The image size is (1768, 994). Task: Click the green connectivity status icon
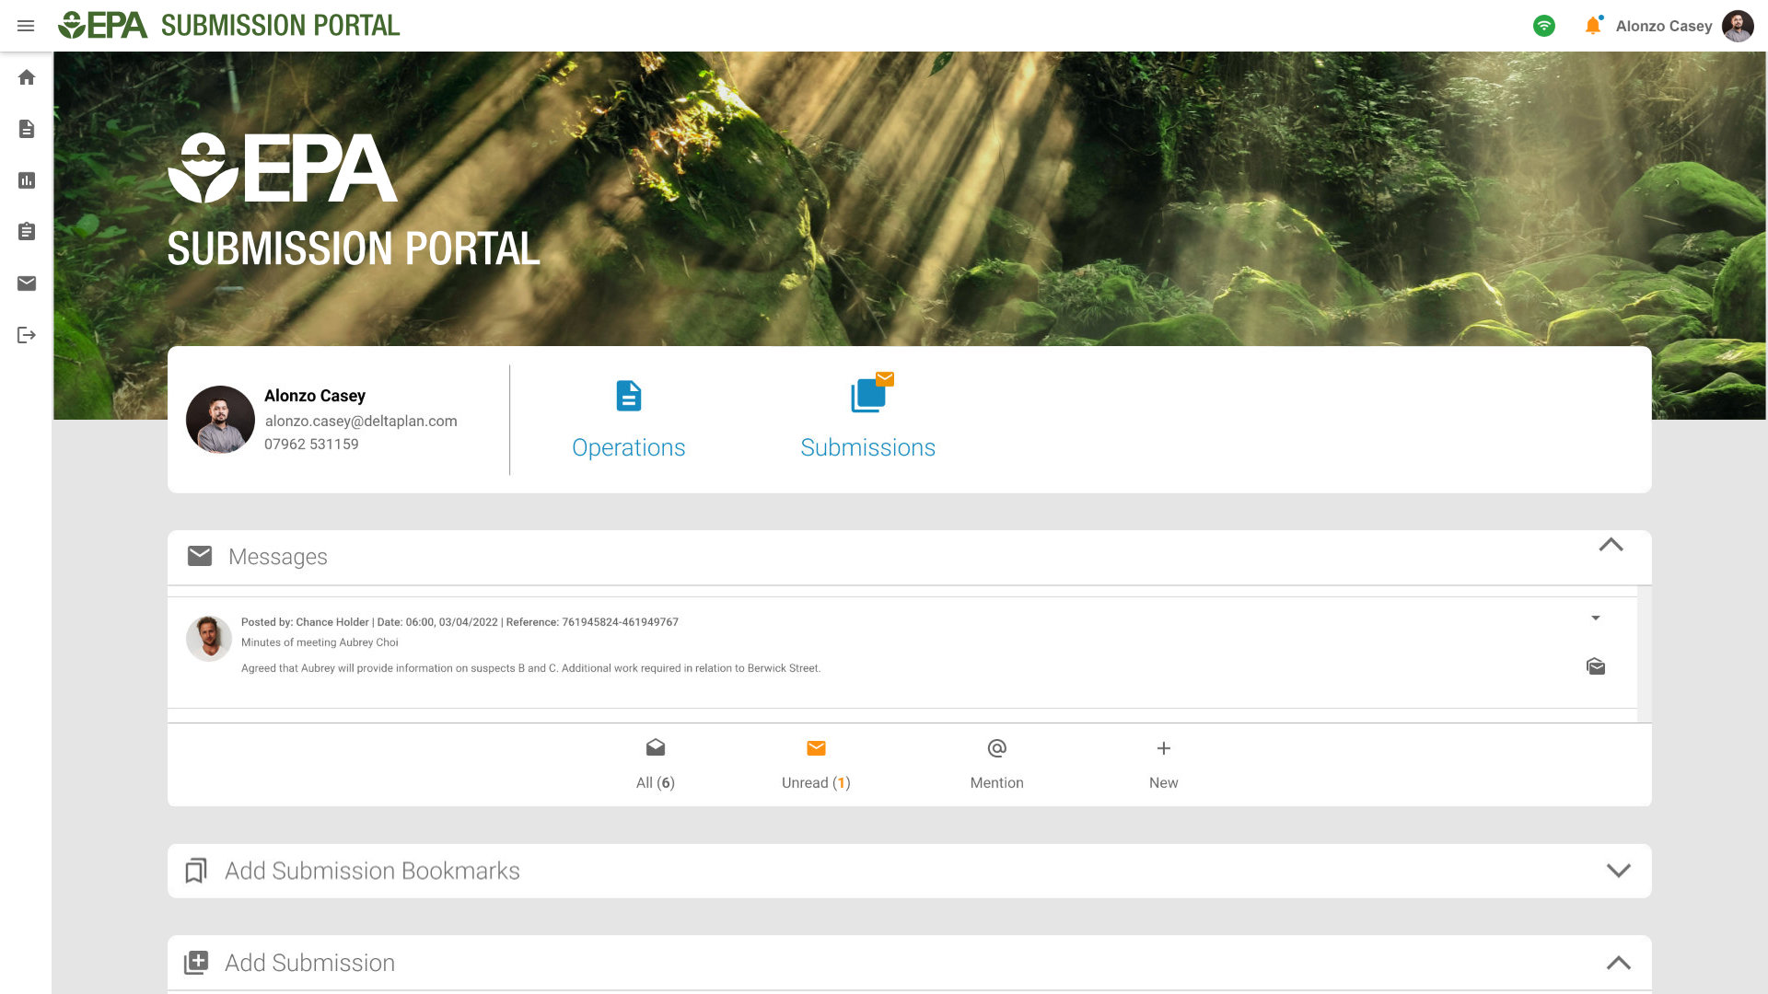(1543, 26)
